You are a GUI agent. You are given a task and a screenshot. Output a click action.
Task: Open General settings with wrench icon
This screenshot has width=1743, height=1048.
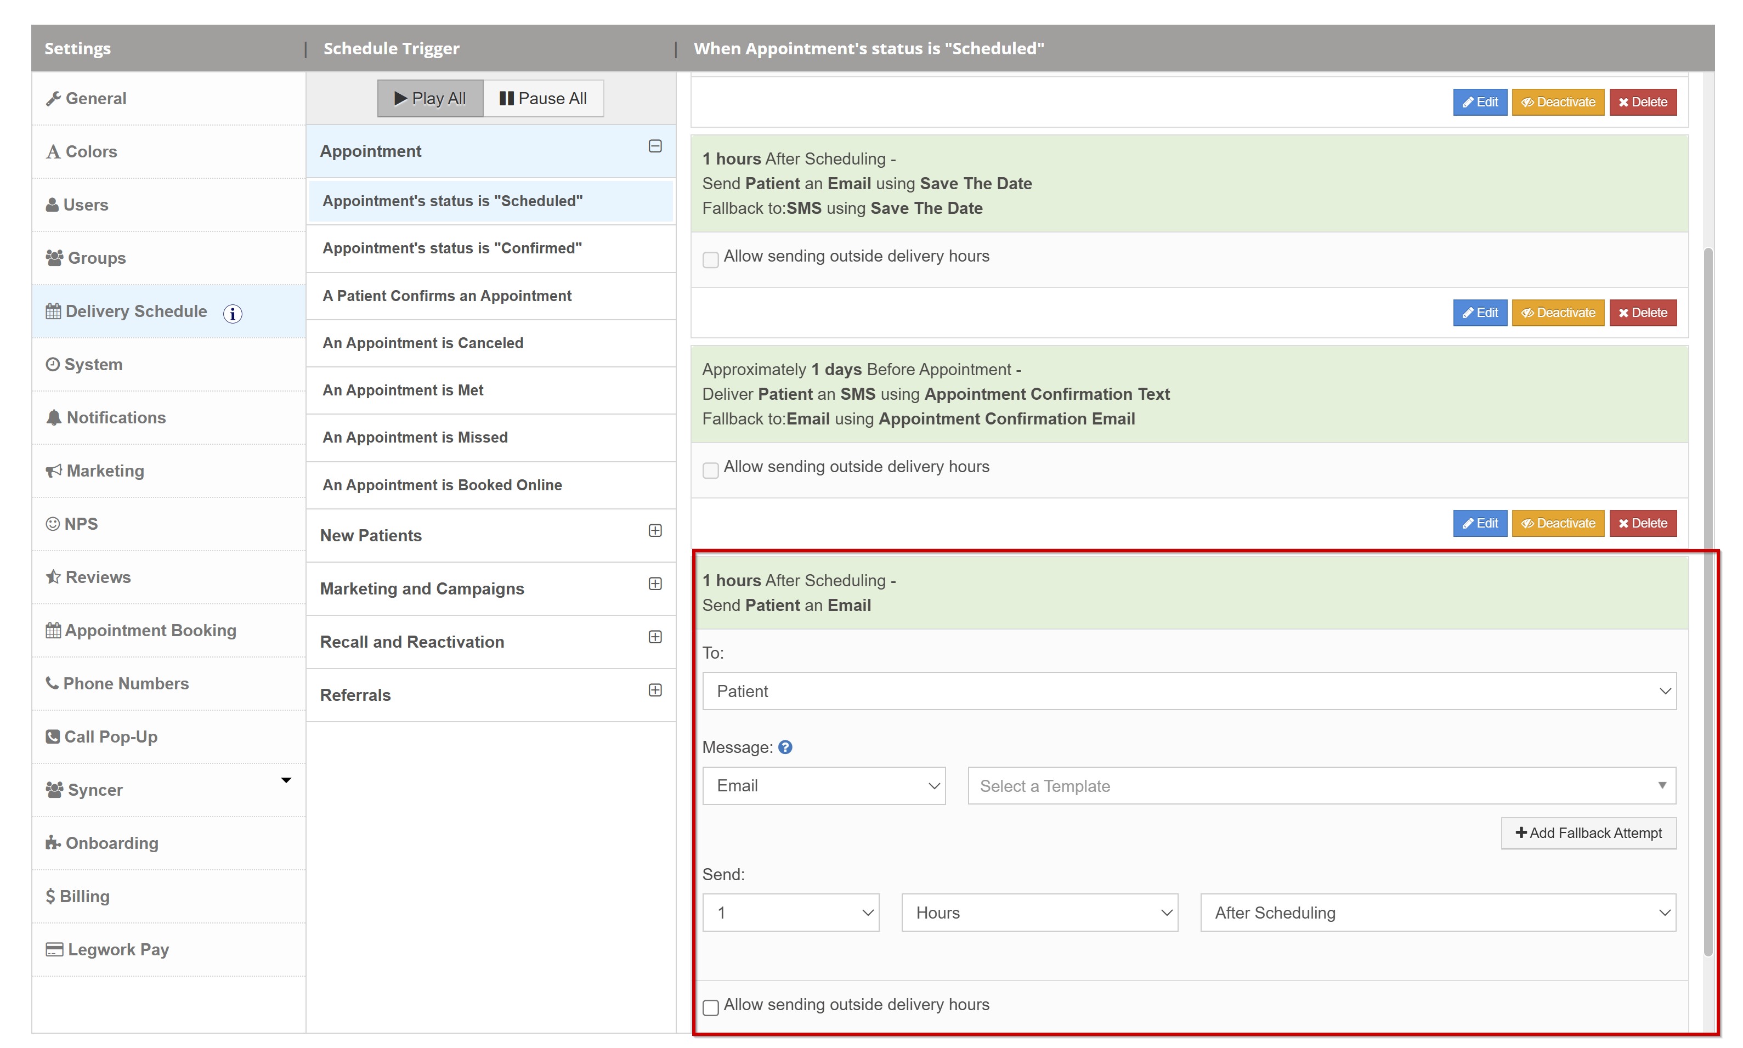[168, 98]
